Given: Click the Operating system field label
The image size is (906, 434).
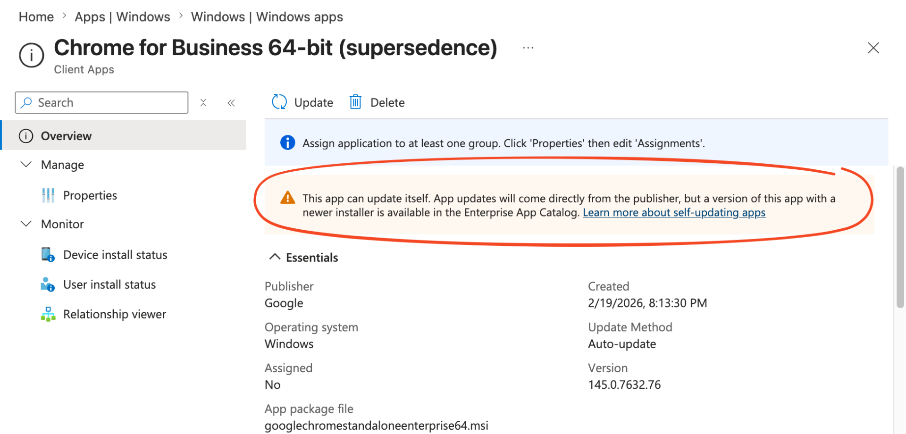Looking at the screenshot, I should click(x=311, y=327).
